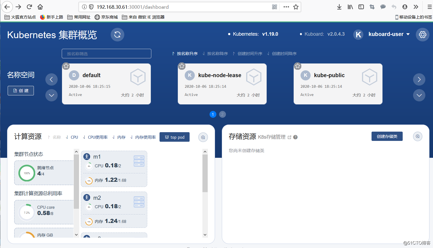433x248 pixels.
Task: Open the storage help question mark icon
Action: pos(295,137)
